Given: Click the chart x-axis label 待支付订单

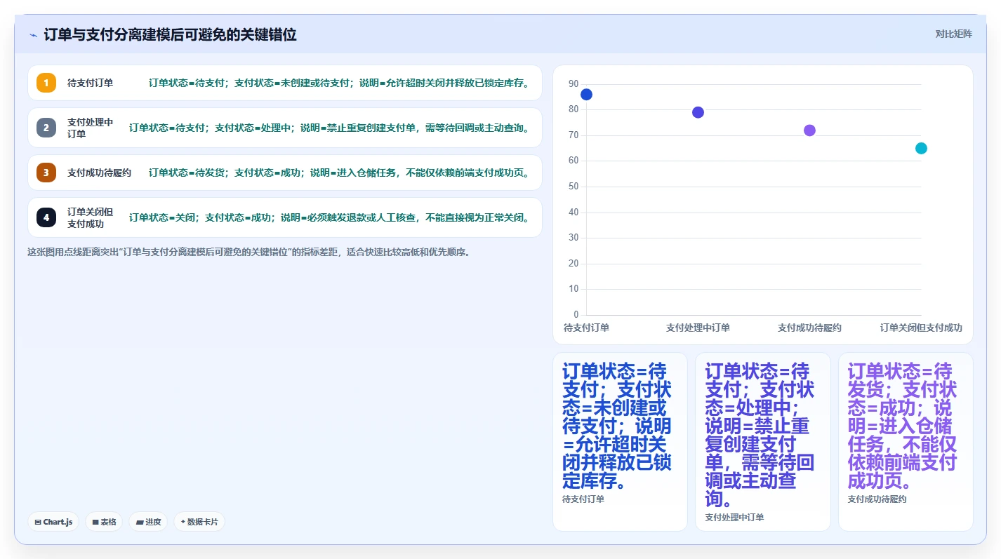Looking at the screenshot, I should 586,328.
